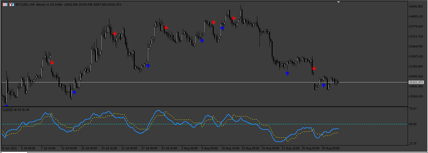Click the blue buy arrow near 12 Jul
The image size is (428, 153).
74,92
